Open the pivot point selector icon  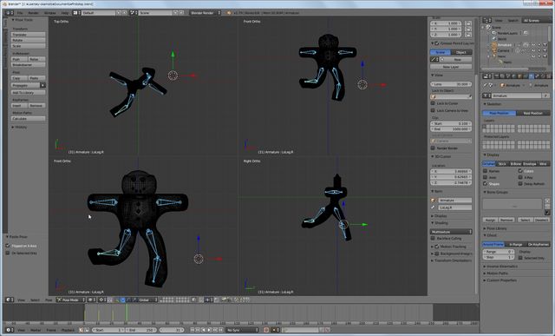(102, 300)
